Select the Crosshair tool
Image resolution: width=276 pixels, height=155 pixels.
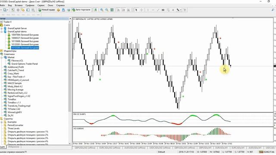click(x=141, y=10)
